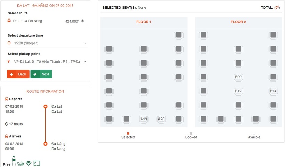This screenshot has width=285, height=167.
Task: Click the 17 hours duration text
Action: [16, 124]
